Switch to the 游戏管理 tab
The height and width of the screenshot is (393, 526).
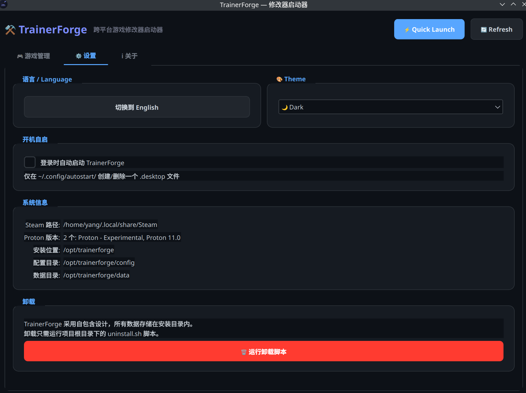(x=33, y=56)
